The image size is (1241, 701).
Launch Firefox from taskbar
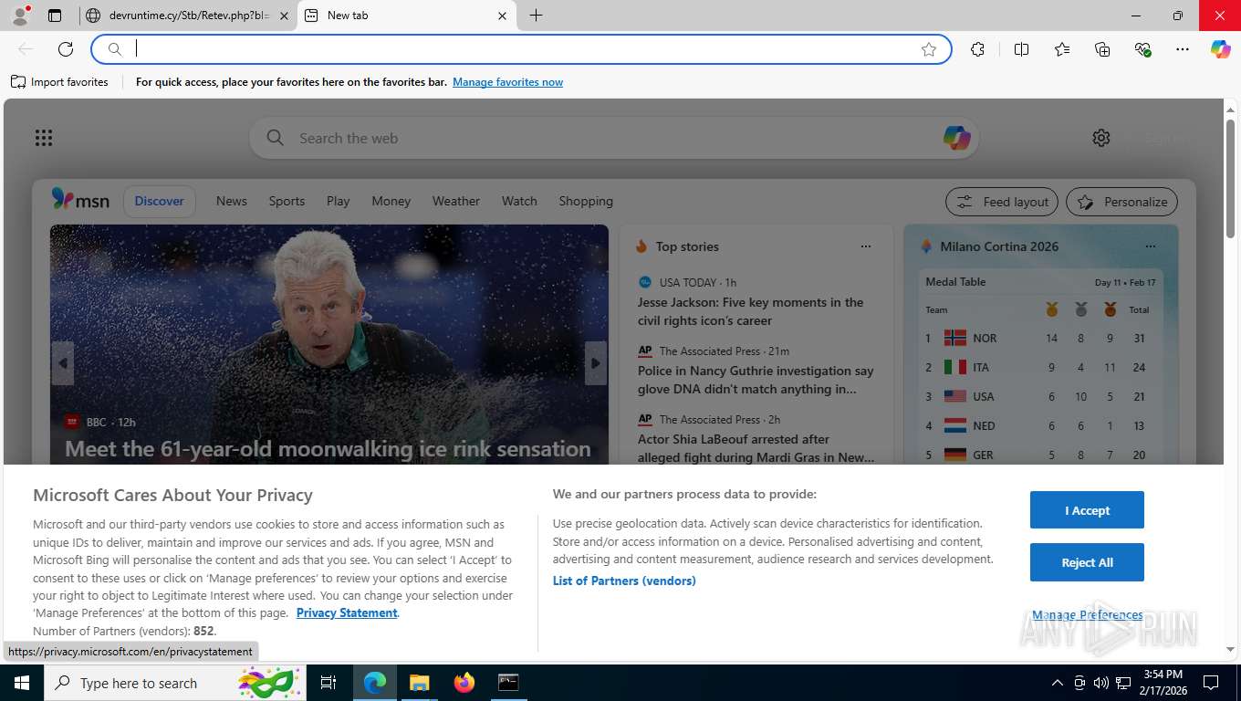pyautogui.click(x=464, y=683)
